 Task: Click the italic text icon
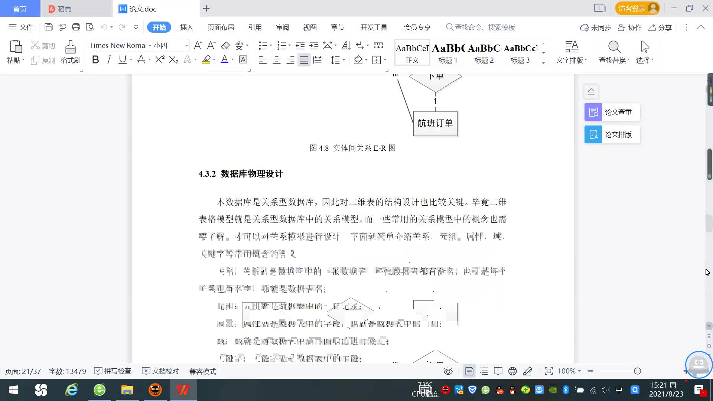pos(109,60)
